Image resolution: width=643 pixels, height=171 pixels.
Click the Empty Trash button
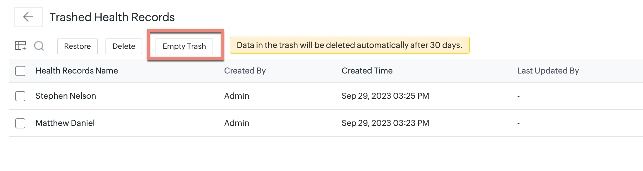tap(184, 46)
